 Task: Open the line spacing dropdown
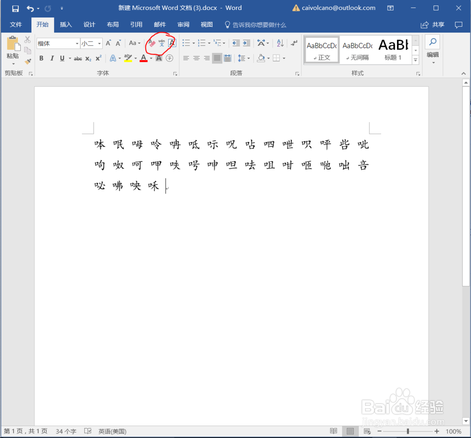tap(248, 58)
